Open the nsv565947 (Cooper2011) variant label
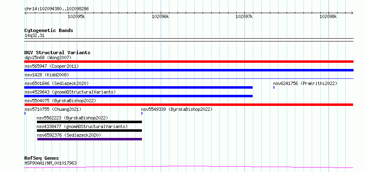Image resolution: width=365 pixels, height=172 pixels. [x=52, y=66]
